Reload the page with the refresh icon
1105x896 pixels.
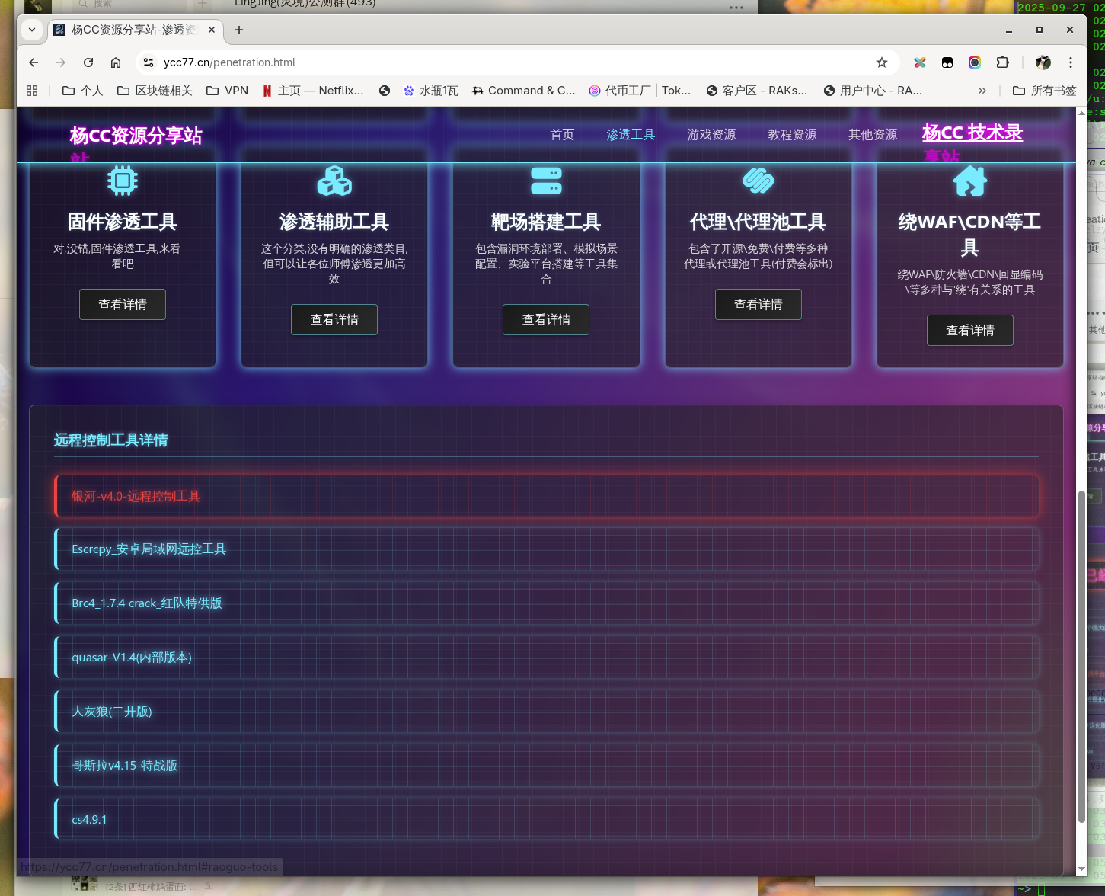(x=88, y=62)
